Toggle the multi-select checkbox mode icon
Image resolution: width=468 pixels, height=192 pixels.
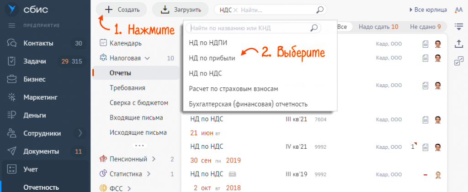coord(459,61)
